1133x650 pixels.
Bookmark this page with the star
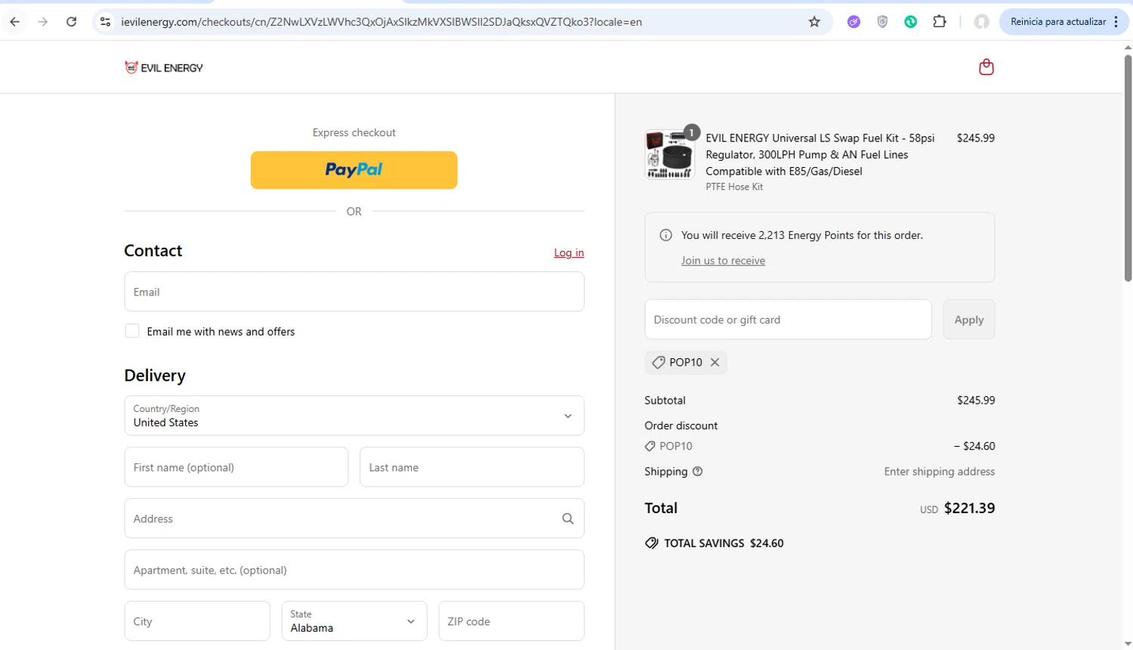click(814, 22)
